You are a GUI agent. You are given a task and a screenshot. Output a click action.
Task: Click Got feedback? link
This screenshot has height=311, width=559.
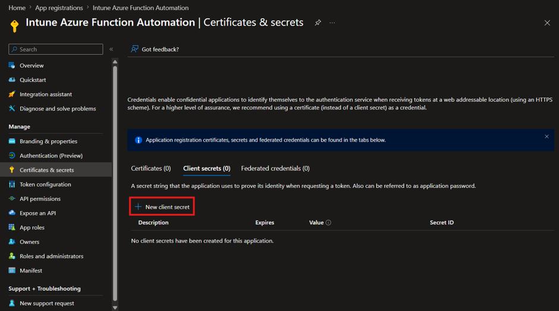tap(161, 49)
